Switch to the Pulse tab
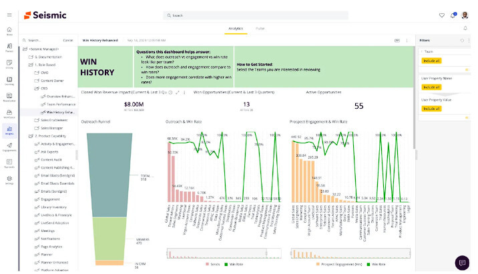Screen dimensions: 478x274 (260, 29)
